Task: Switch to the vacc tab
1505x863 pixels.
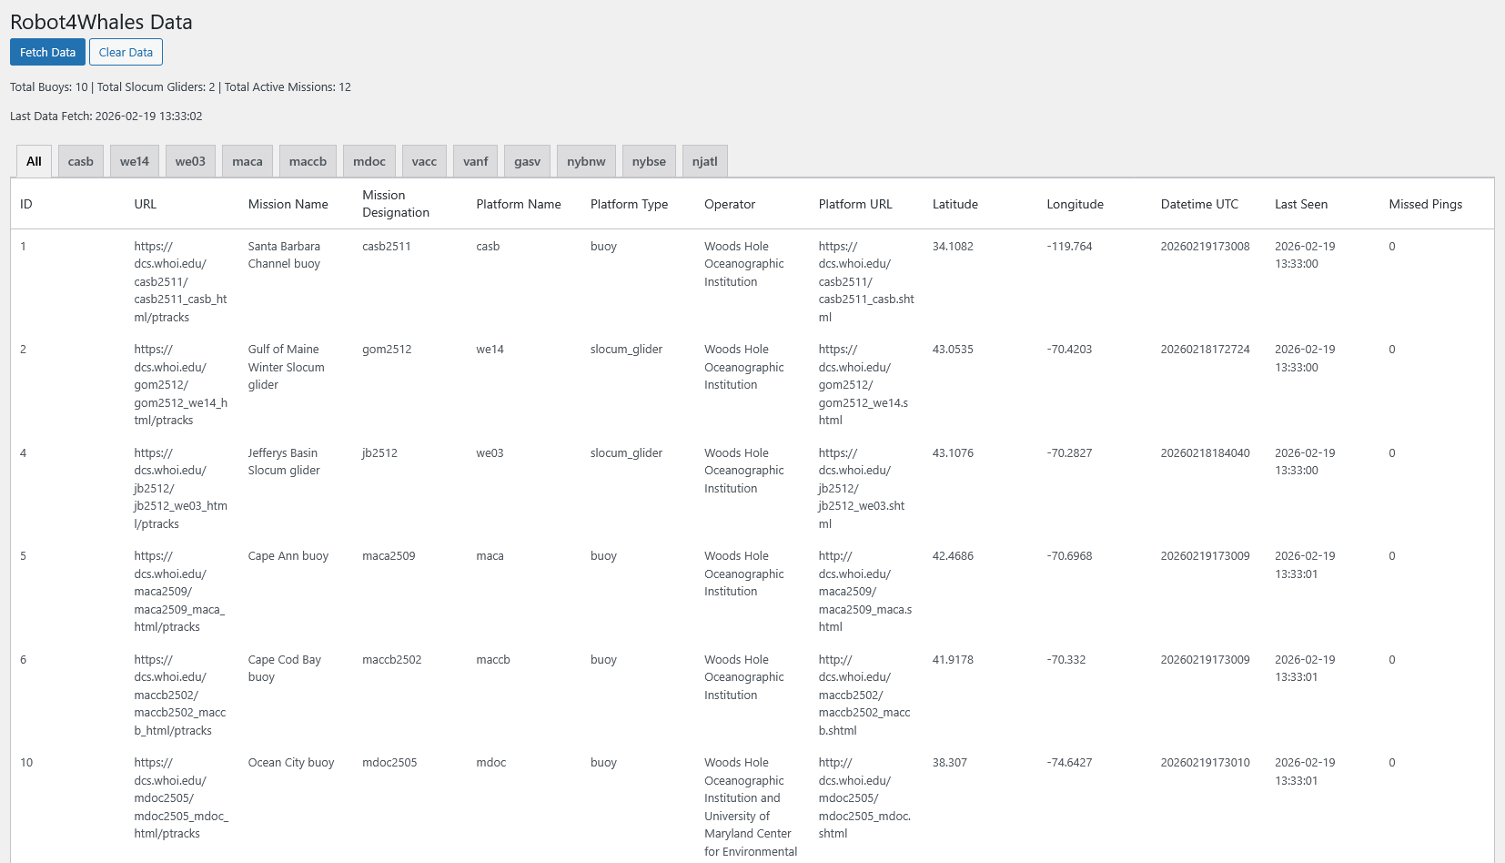Action: [424, 160]
